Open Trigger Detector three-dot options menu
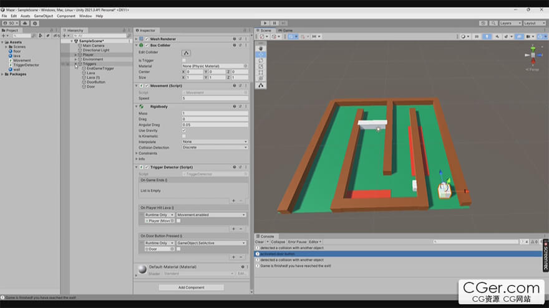549x308 pixels. coord(246,167)
